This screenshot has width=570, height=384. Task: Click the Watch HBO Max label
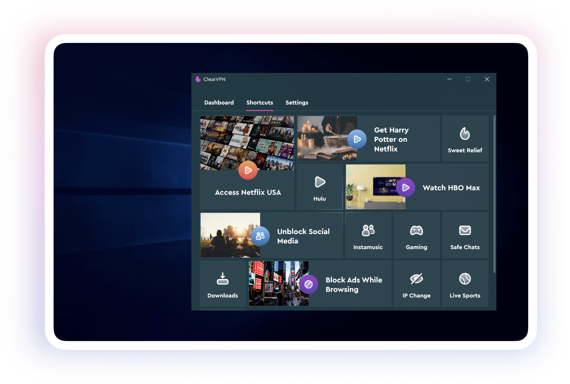(451, 188)
